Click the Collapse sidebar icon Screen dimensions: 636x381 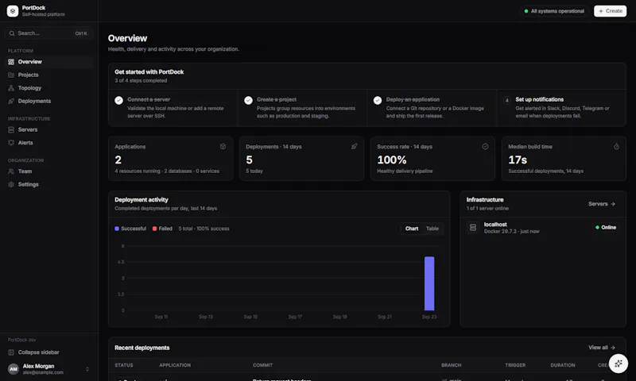click(11, 352)
